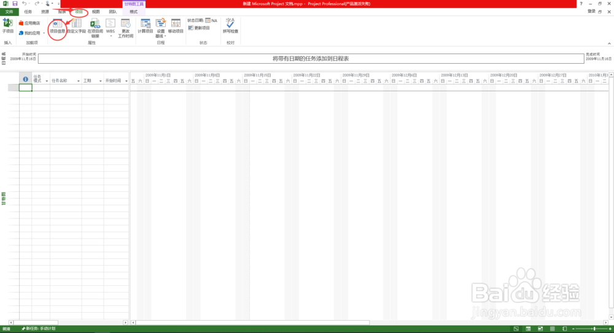Adjust the timescale zoom slider
The height and width of the screenshot is (333, 614).
[594, 329]
